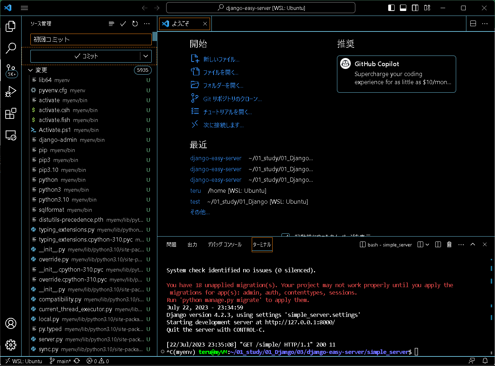The width and height of the screenshot is (495, 366).
Task: Open terminal panel more actions
Action: pos(461,244)
